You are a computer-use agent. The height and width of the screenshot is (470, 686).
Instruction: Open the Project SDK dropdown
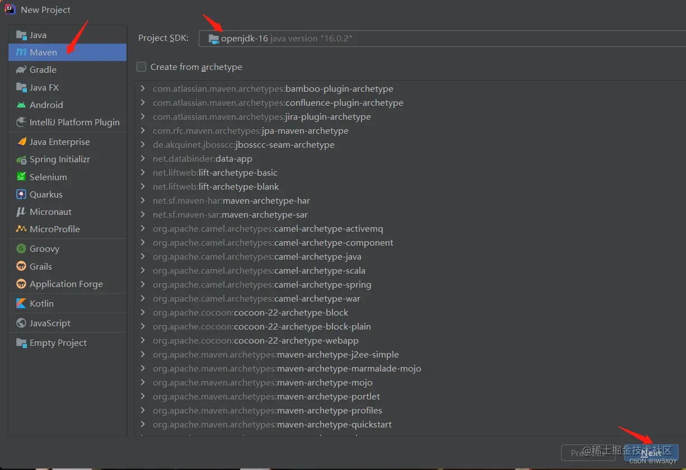pyautogui.click(x=442, y=39)
